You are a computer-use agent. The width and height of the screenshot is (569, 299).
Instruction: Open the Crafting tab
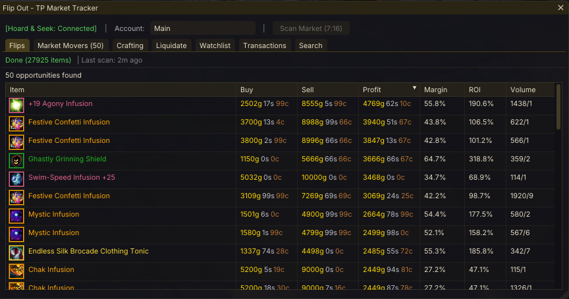tap(130, 45)
